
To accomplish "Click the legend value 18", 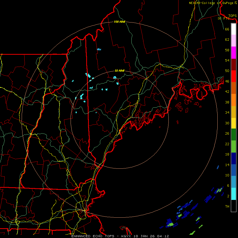I will (x=227, y=154).
